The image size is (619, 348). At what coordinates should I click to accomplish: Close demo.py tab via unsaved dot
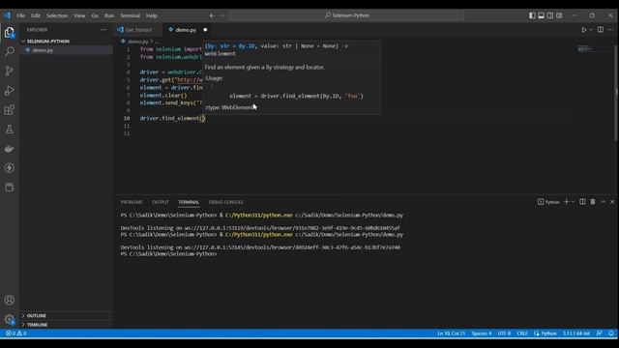coord(205,30)
